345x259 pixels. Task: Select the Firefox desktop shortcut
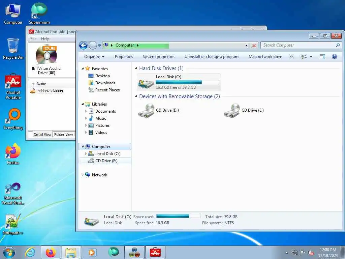pyautogui.click(x=13, y=154)
